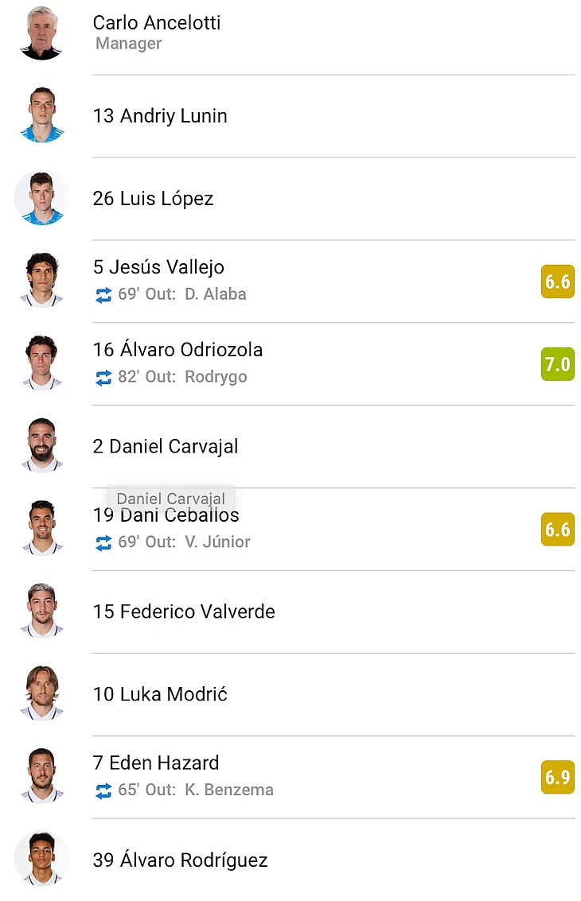This screenshot has height=901, width=581.
Task: Click Luis López's round profile photo
Action: [41, 198]
